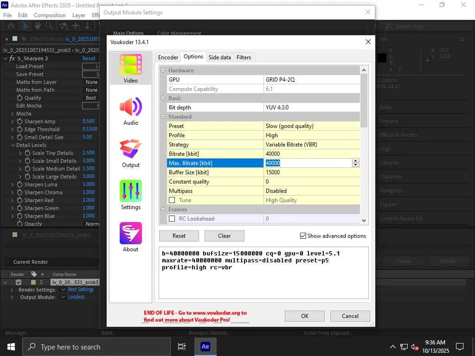
Task: Click the Clear button in Voukoder
Action: click(224, 236)
